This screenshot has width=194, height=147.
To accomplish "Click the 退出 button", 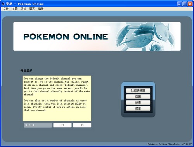I will [138, 108].
